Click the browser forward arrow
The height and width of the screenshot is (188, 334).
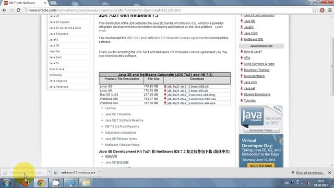11,10
